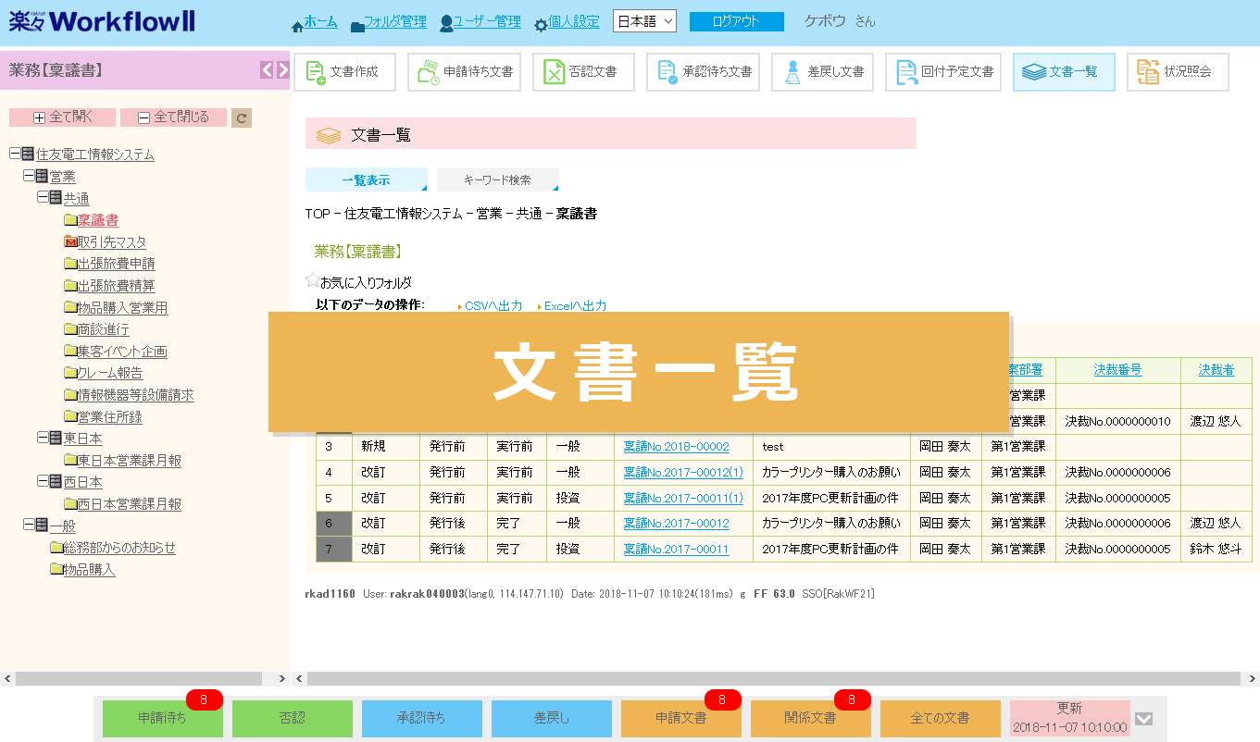The width and height of the screenshot is (1260, 742).
Task: Open document 稟議No.2017-00012
Action: tap(676, 523)
